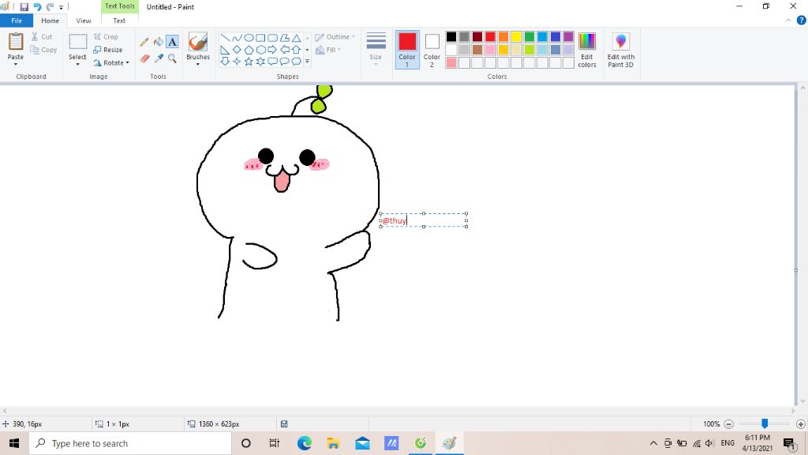Image resolution: width=808 pixels, height=455 pixels.
Task: Open File Explorer from the taskbar
Action: 333,443
